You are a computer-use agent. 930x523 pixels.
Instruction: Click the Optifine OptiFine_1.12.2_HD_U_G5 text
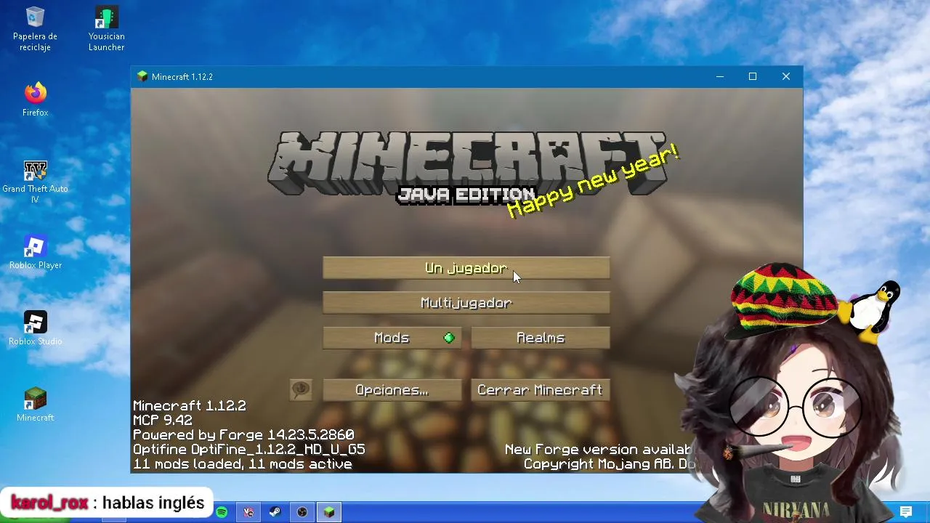pos(248,450)
